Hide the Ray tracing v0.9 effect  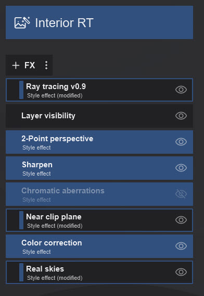[181, 90]
